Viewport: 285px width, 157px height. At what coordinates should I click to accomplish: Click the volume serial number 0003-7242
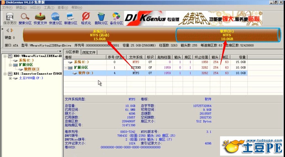[x=128, y=132]
